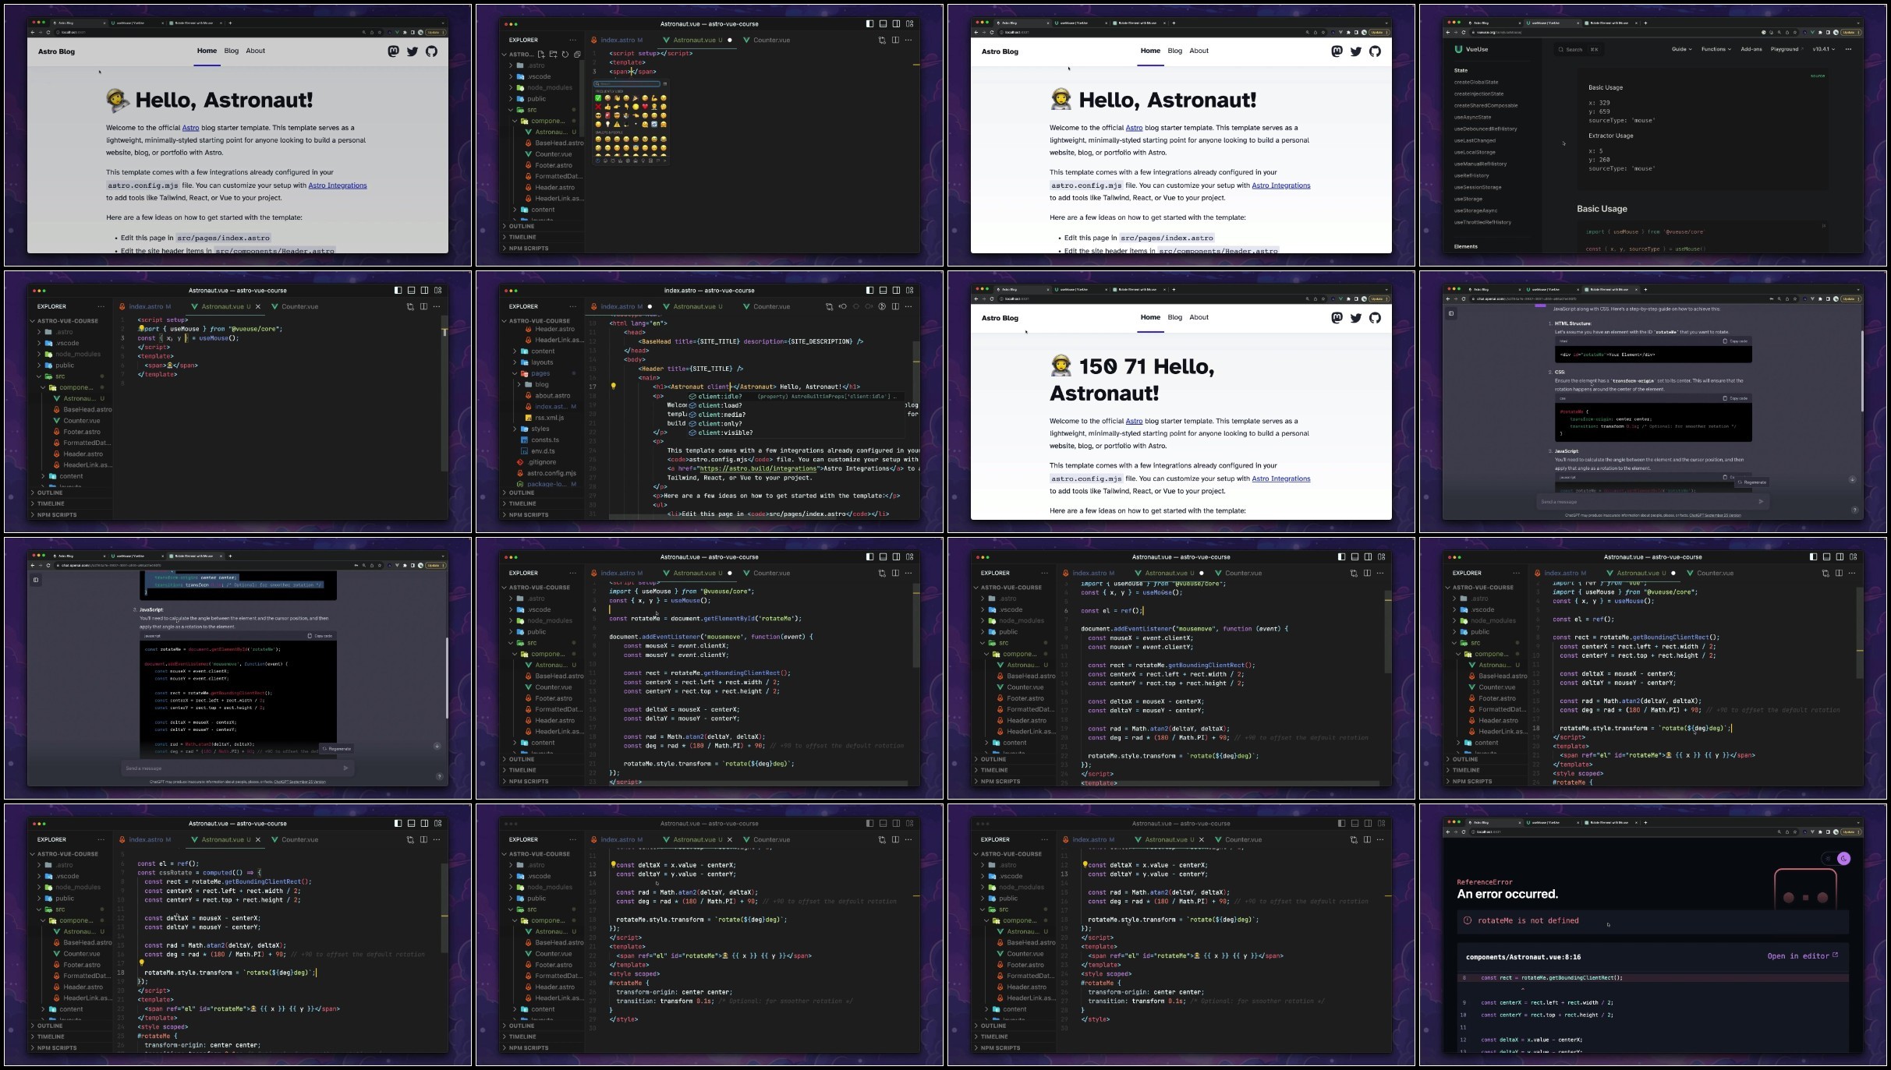
Task: Toggle Panel in index.astro window title bar
Action: (883, 290)
